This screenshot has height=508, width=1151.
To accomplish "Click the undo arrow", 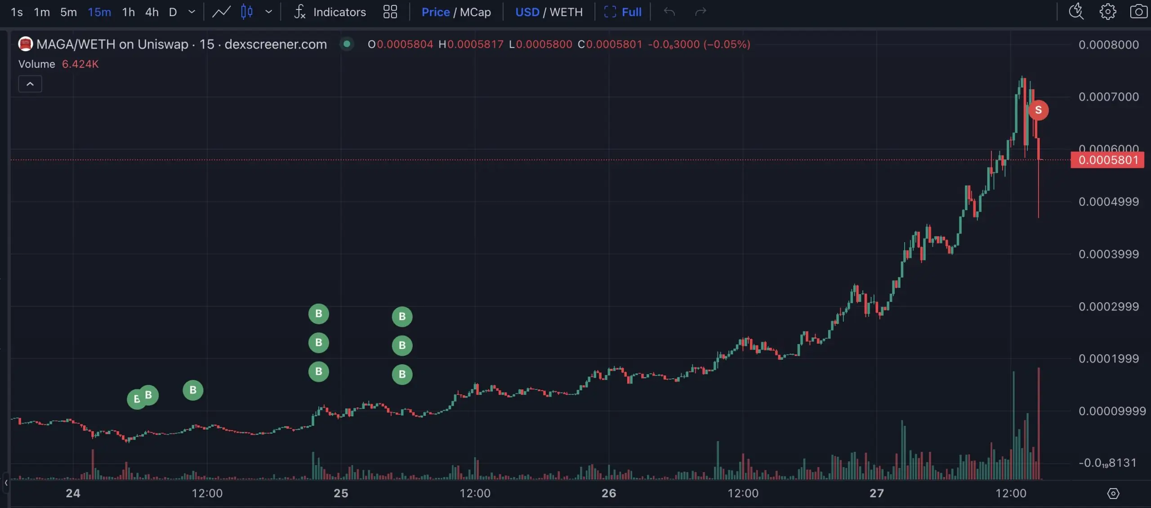I will 669,12.
